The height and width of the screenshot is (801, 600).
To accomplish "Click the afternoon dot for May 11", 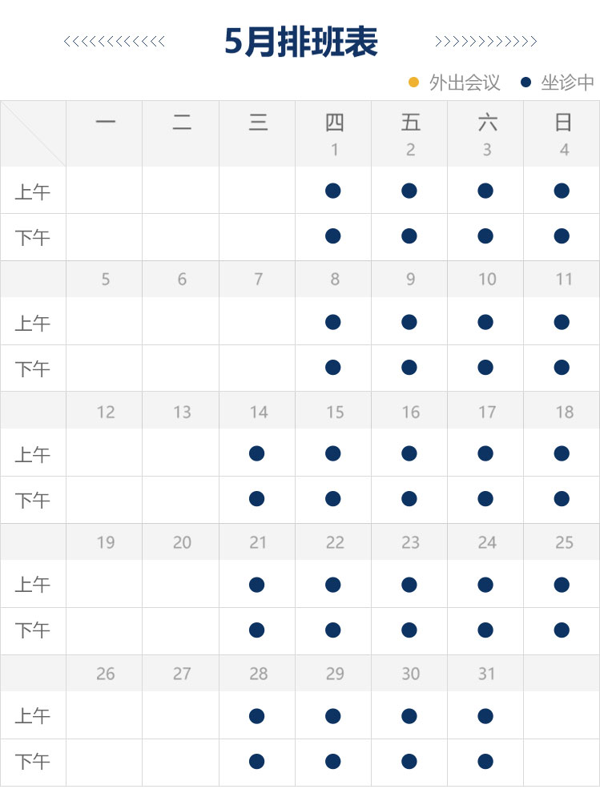I will [562, 368].
